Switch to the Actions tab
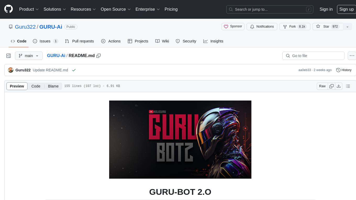The width and height of the screenshot is (356, 200). coord(111,41)
